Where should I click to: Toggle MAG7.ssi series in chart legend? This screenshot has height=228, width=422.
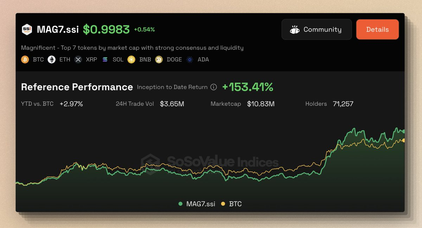point(200,204)
